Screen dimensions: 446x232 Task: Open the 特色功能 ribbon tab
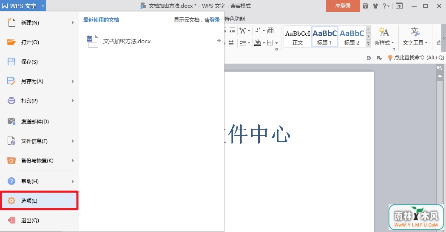click(x=235, y=19)
